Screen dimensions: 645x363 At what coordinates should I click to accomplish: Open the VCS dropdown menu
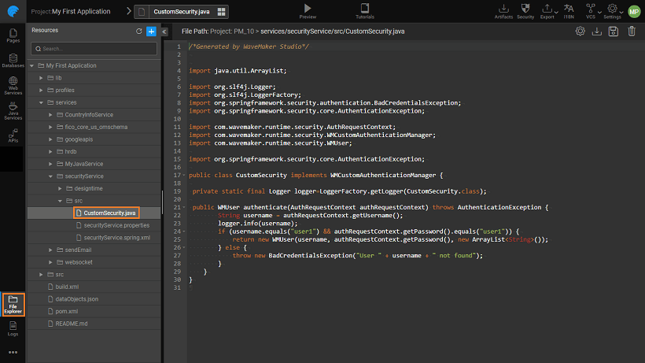(590, 9)
